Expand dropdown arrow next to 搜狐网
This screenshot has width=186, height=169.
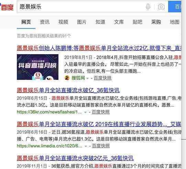88,78
